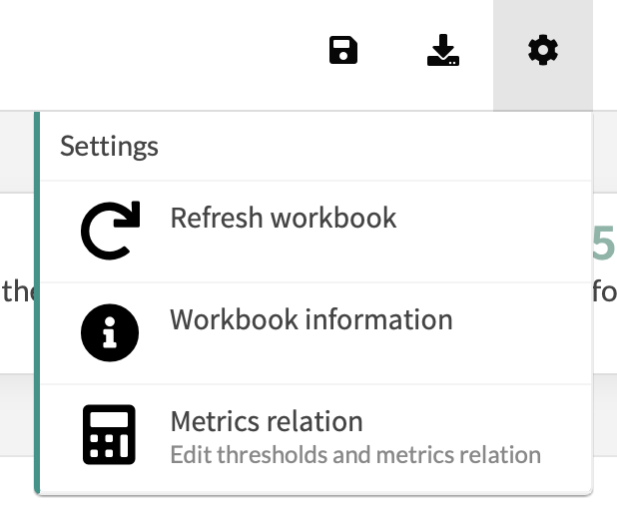Screen dimensions: 617x511
Task: Click the partial "the" text left of the menu
Action: (17, 291)
